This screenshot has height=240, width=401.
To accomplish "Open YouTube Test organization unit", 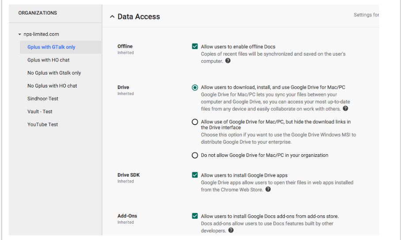I will pos(43,124).
